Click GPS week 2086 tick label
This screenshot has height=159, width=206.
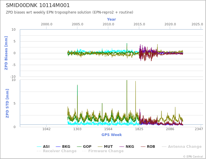pyautogui.click(x=170, y=129)
